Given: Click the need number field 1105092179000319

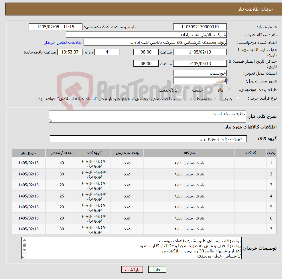Looking at the screenshot, I should pos(200,27).
